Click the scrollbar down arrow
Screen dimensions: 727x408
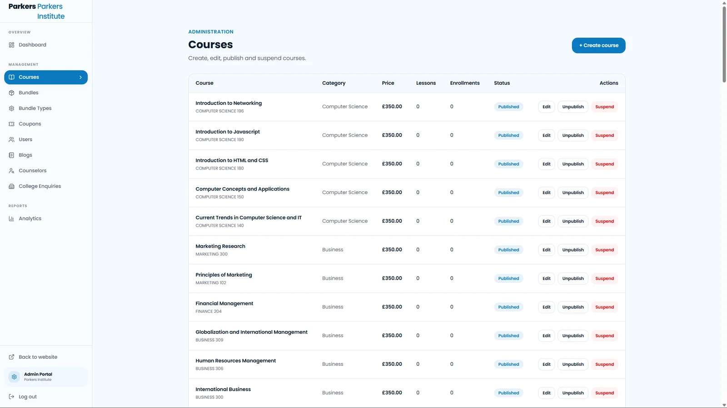[724, 405]
